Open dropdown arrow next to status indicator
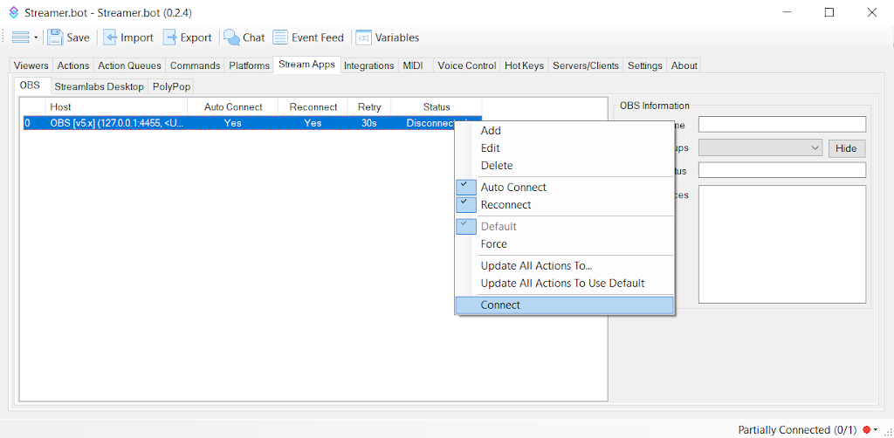894x438 pixels. (876, 429)
